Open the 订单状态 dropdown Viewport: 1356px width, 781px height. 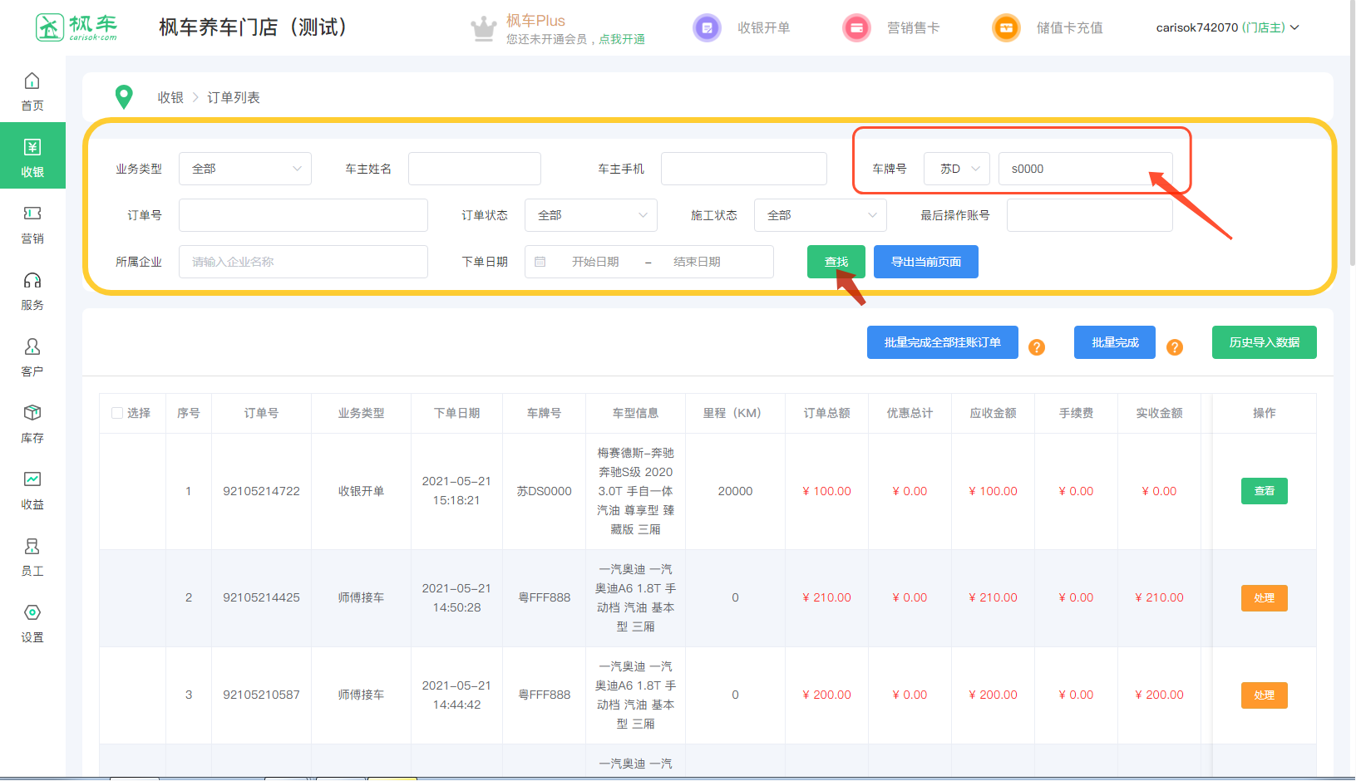click(591, 215)
